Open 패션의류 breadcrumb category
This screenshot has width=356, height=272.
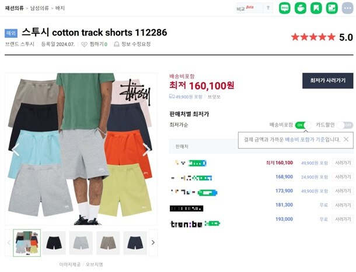coord(14,8)
